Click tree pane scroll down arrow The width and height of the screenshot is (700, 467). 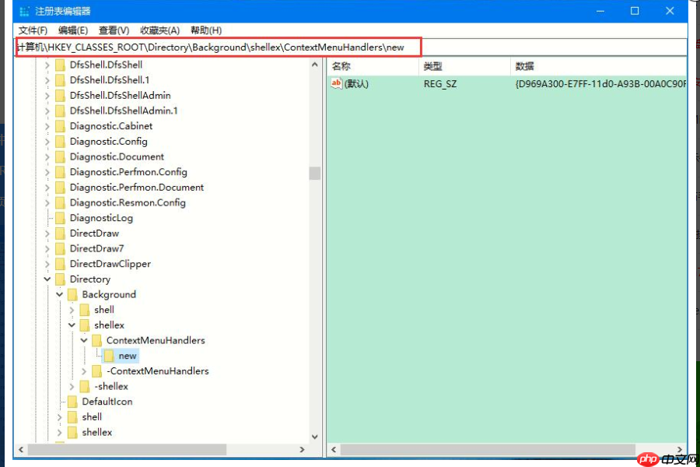pyautogui.click(x=315, y=437)
